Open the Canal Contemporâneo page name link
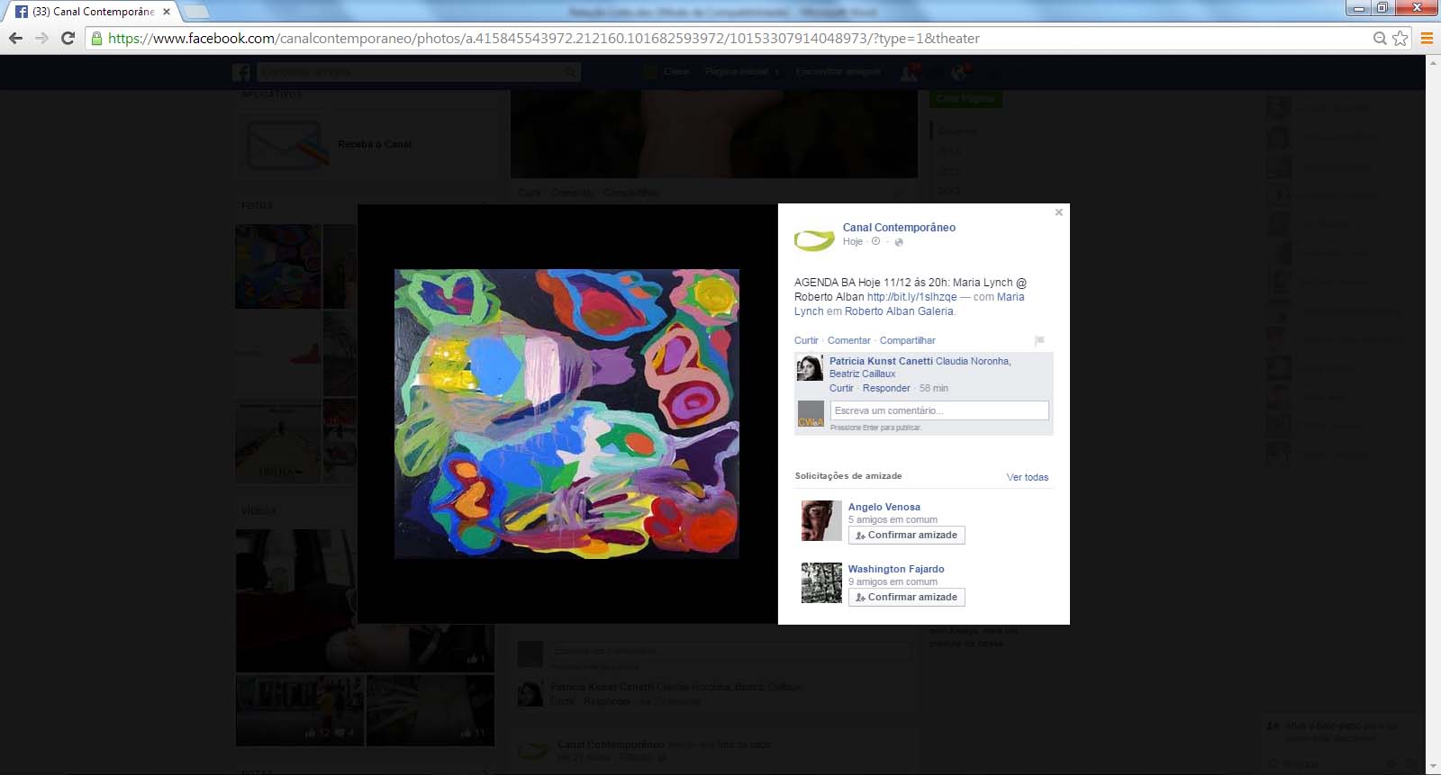Viewport: 1441px width, 775px height. click(x=899, y=228)
